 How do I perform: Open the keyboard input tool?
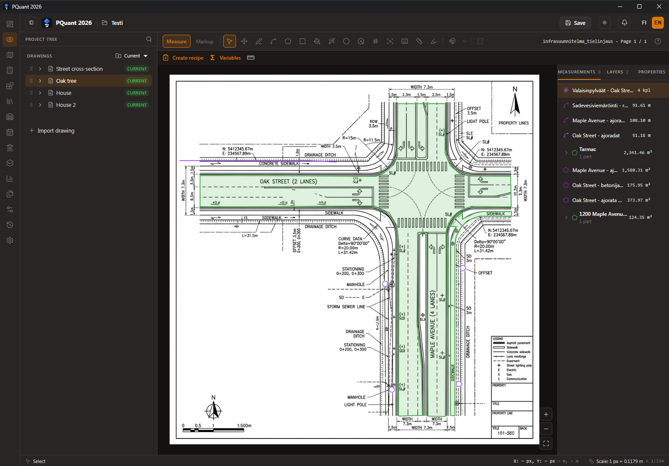point(405,42)
